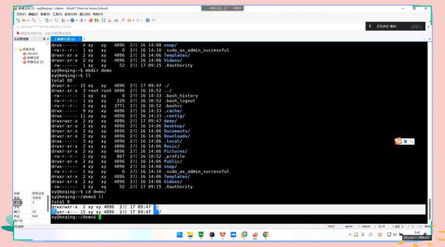Viewport: 445px width, 247px height.
Task: Click the demo/ directory entry in the listing
Action: 170,121
